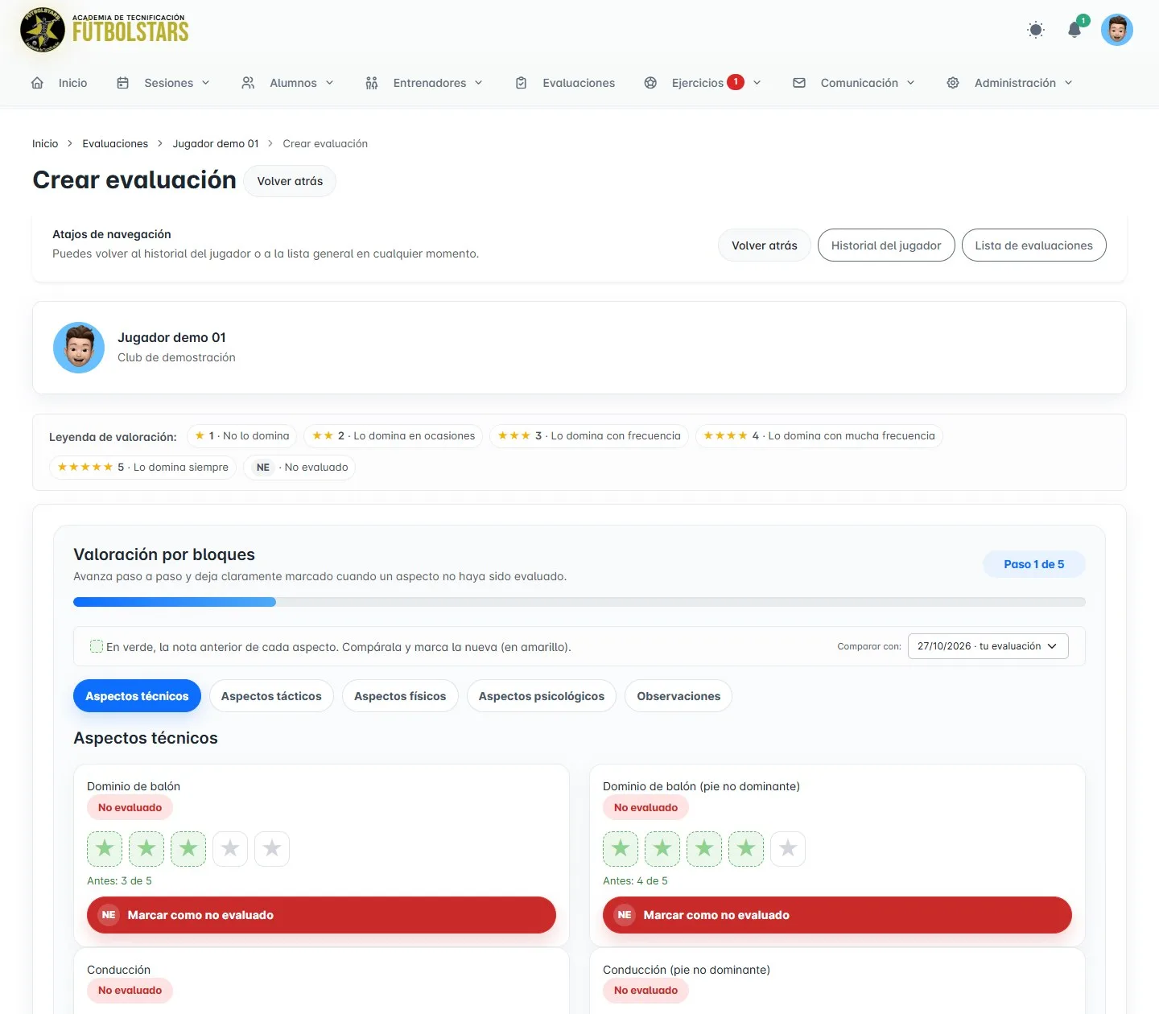The width and height of the screenshot is (1159, 1014).
Task: Open the Comparar con date dropdown
Action: point(988,646)
